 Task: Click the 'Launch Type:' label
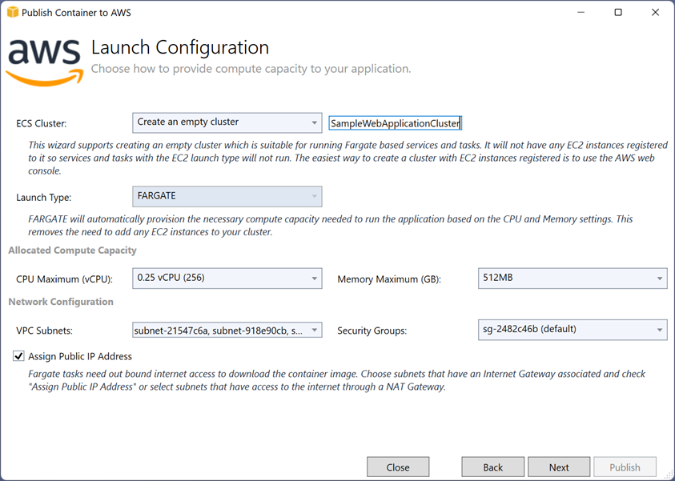point(43,198)
